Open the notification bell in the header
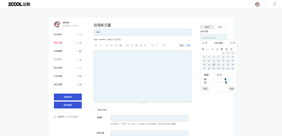Screen dimensions: 282x136 [x=274, y=4]
